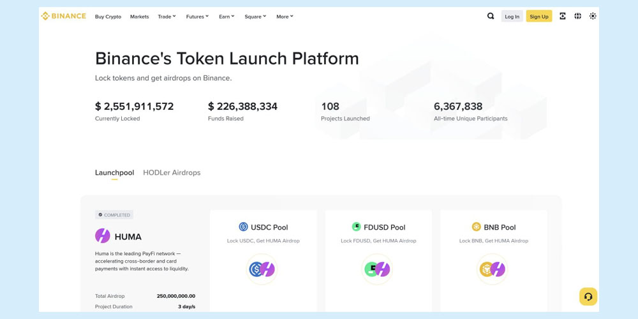Click the Binance logo

63,16
